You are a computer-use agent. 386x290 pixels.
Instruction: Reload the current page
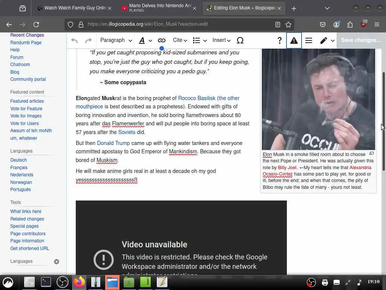tap(36, 25)
